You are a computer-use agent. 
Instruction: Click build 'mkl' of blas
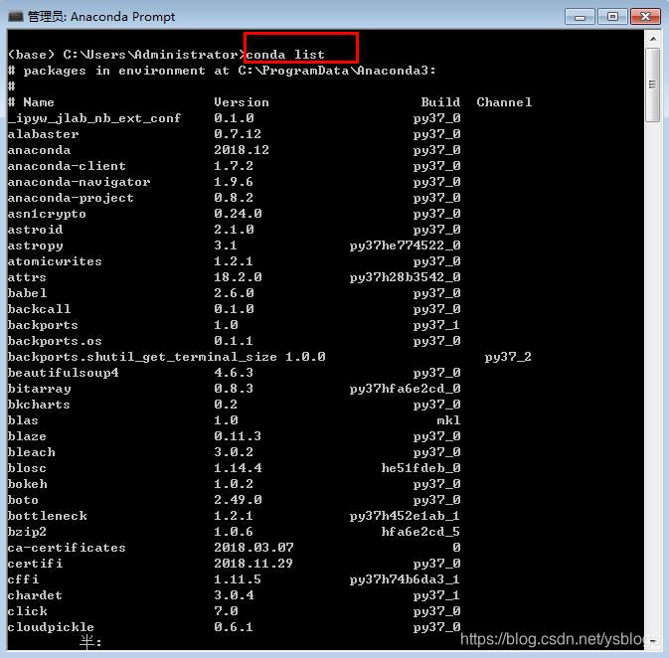click(x=448, y=420)
